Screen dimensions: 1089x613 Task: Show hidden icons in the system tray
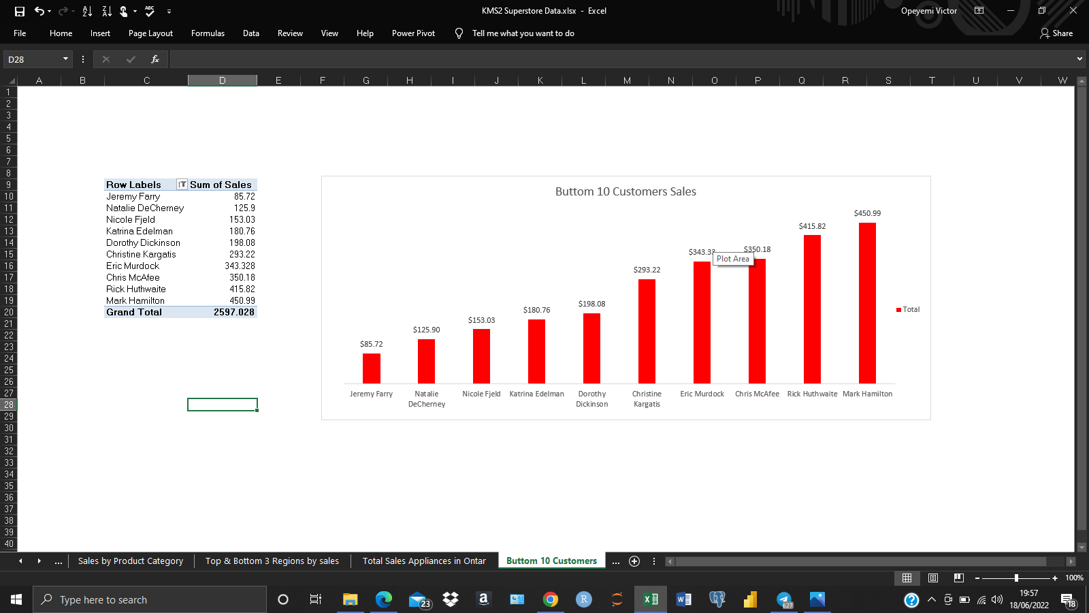933,599
